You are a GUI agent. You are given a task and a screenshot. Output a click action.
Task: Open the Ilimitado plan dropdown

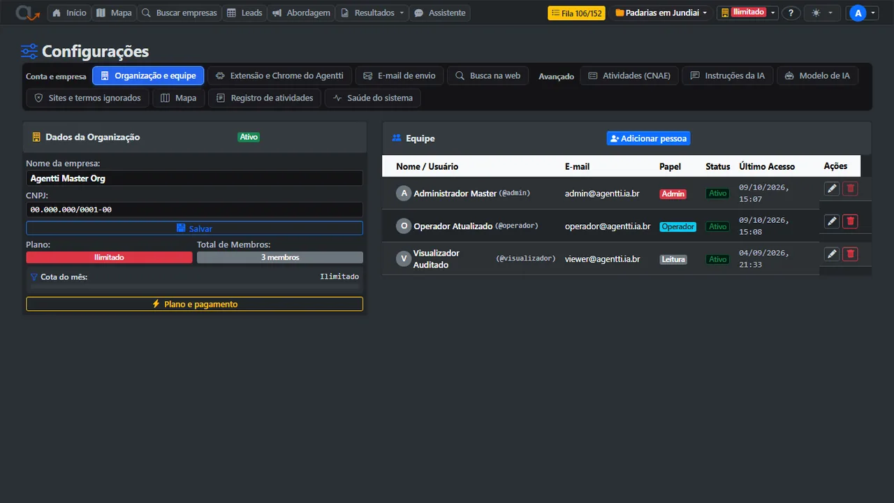[747, 13]
